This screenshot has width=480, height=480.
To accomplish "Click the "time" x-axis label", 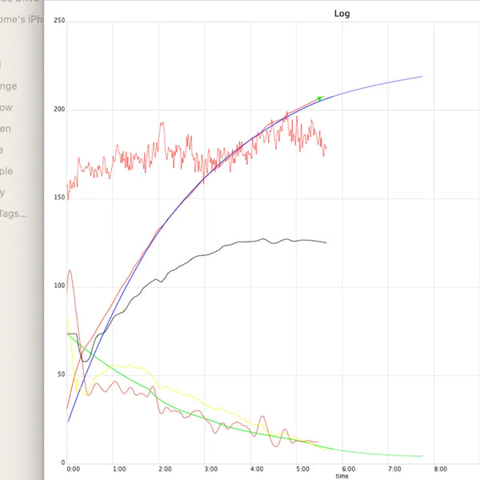I will point(342,476).
